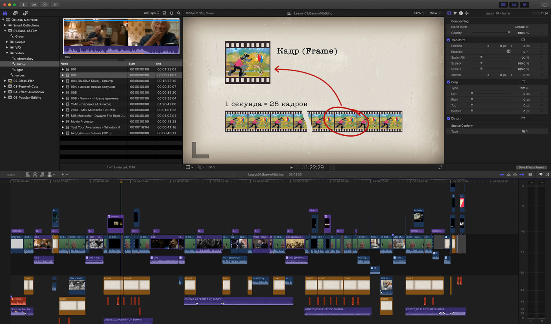Sort browser list by Name column

click(94, 63)
